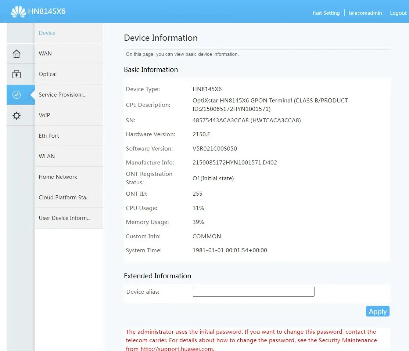The height and width of the screenshot is (351, 409).
Task: Open the Optical information page
Action: pyautogui.click(x=48, y=74)
